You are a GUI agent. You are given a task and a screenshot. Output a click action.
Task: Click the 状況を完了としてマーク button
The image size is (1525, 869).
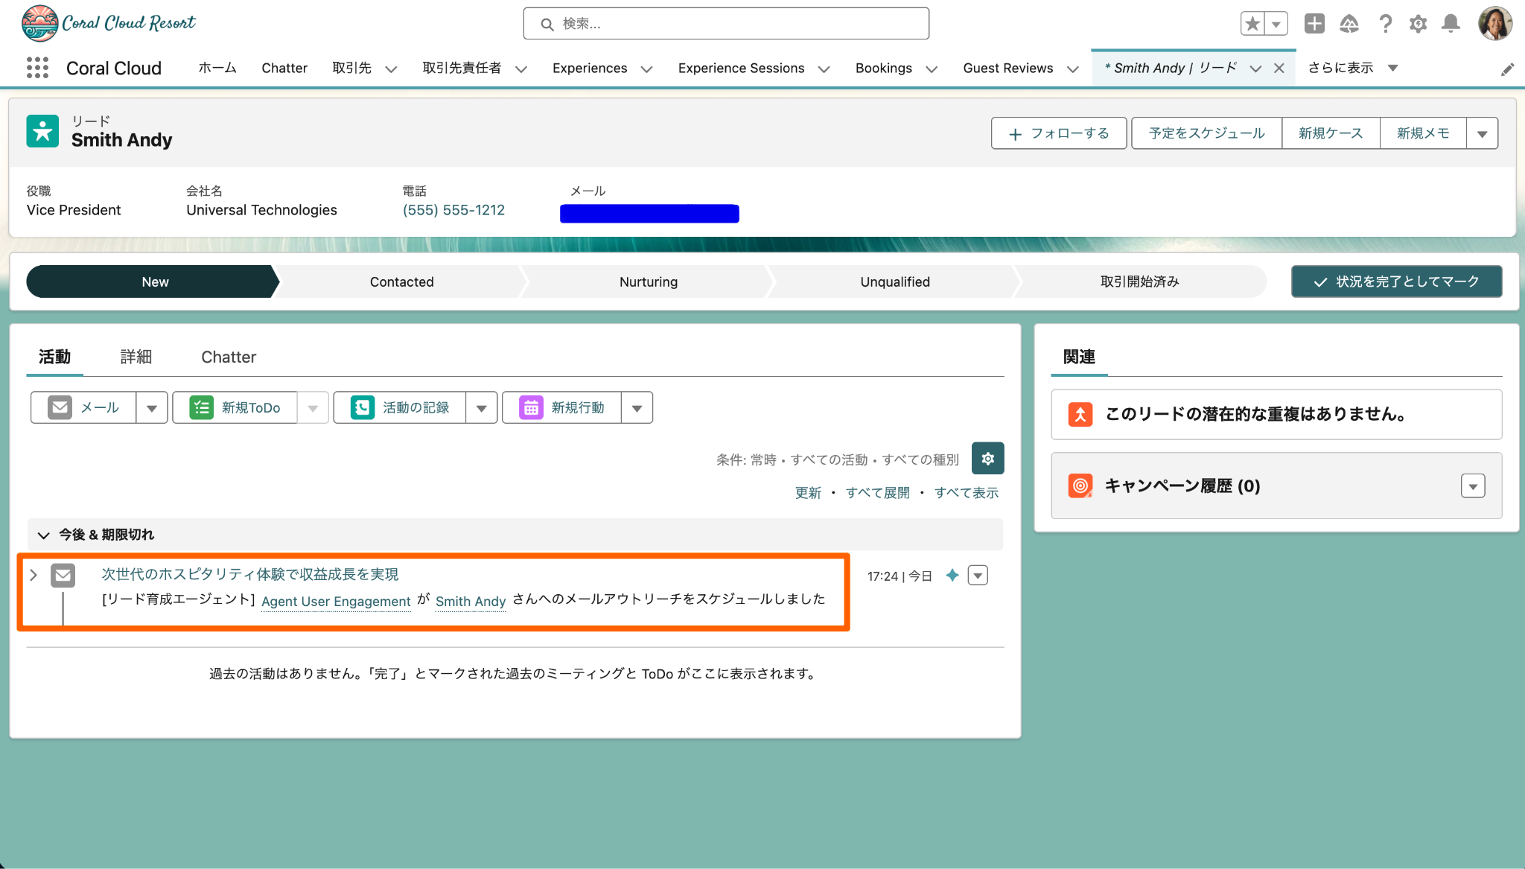(x=1396, y=281)
